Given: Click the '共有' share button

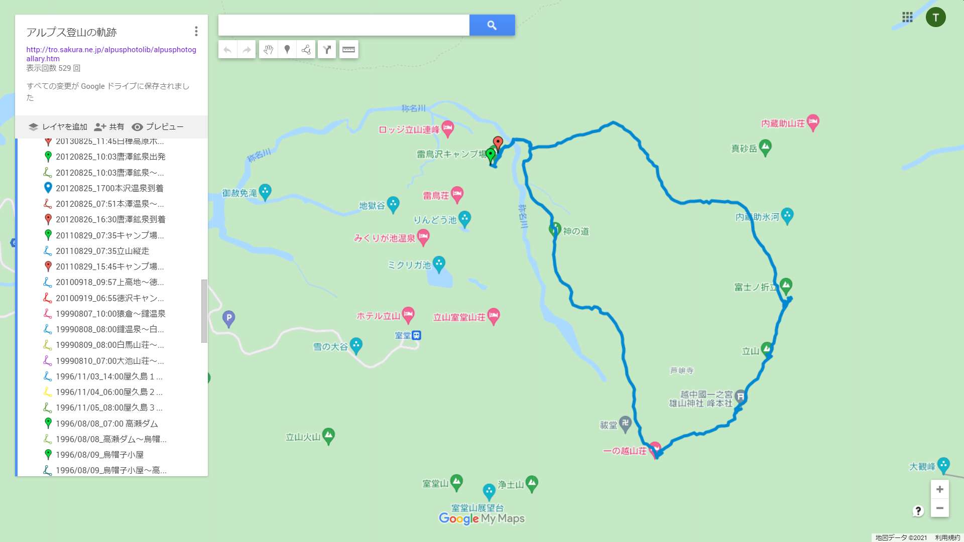Looking at the screenshot, I should 109,127.
